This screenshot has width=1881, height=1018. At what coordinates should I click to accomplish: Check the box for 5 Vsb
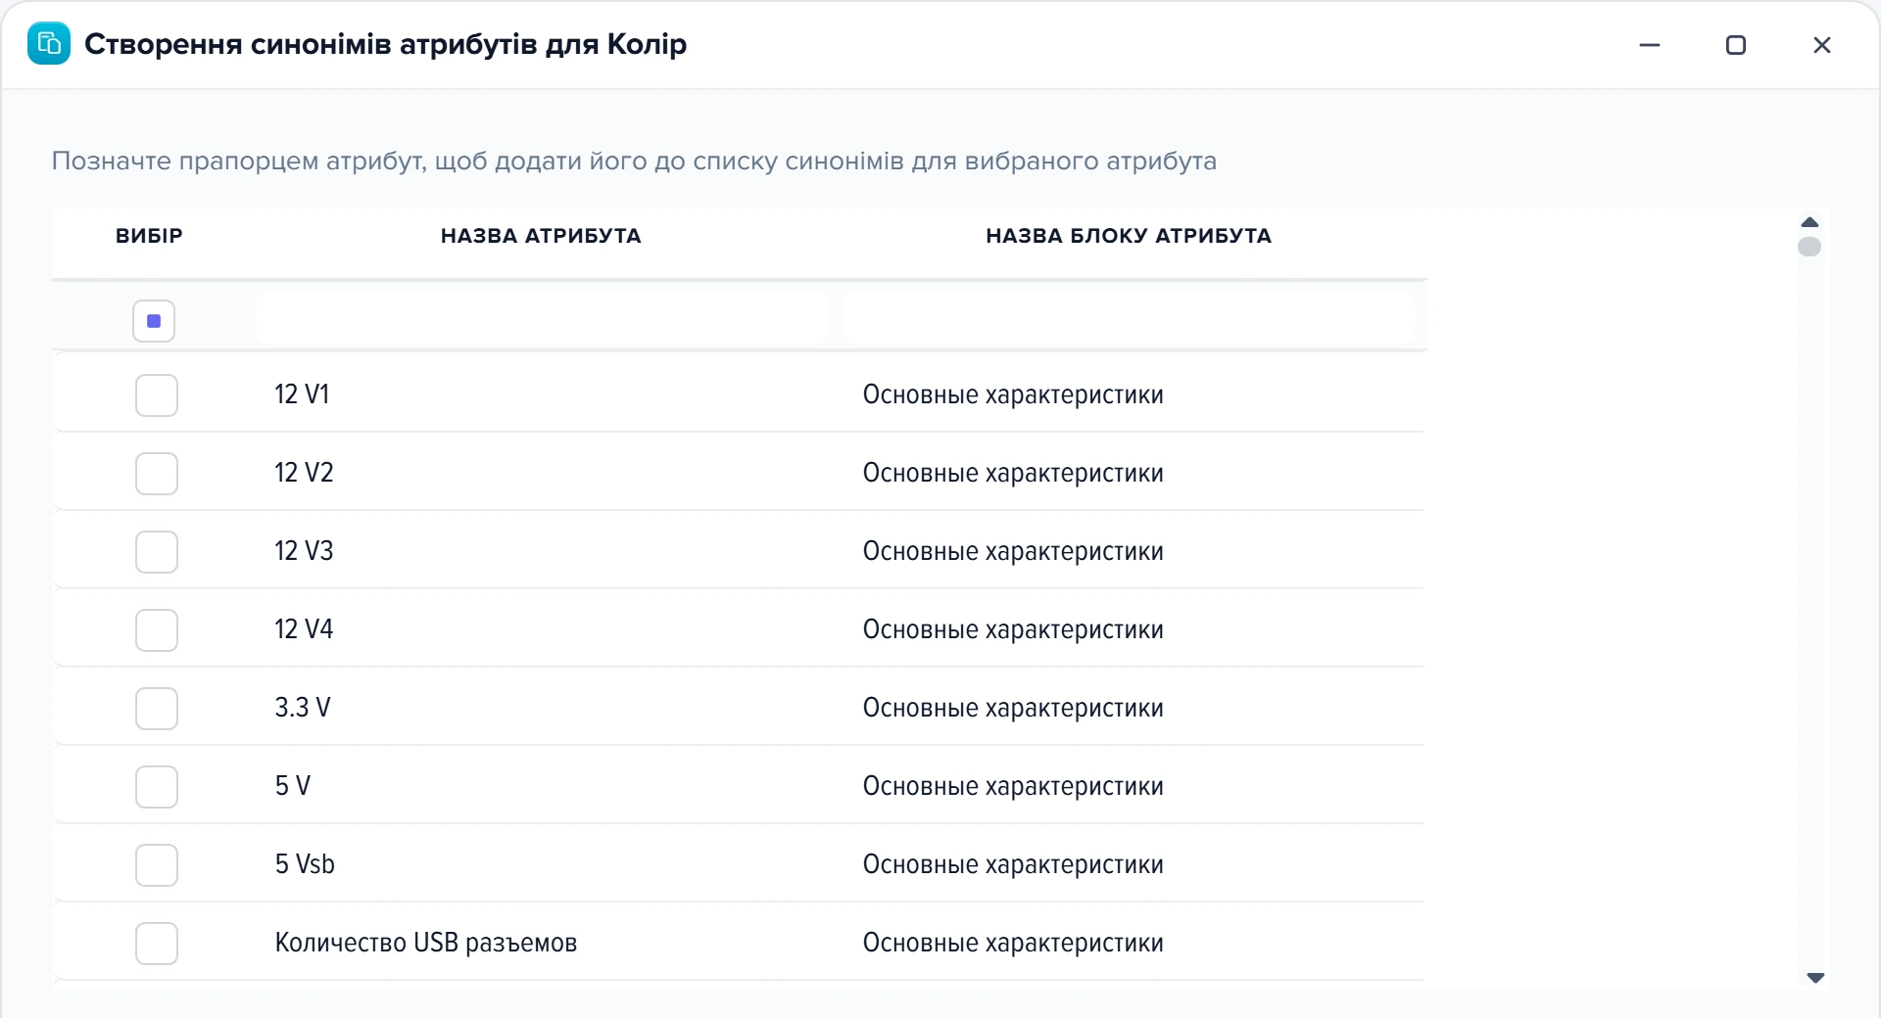(x=157, y=865)
